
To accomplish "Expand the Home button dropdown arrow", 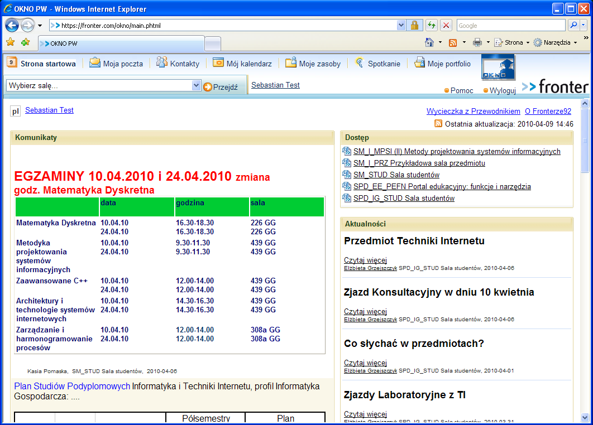I will click(440, 42).
